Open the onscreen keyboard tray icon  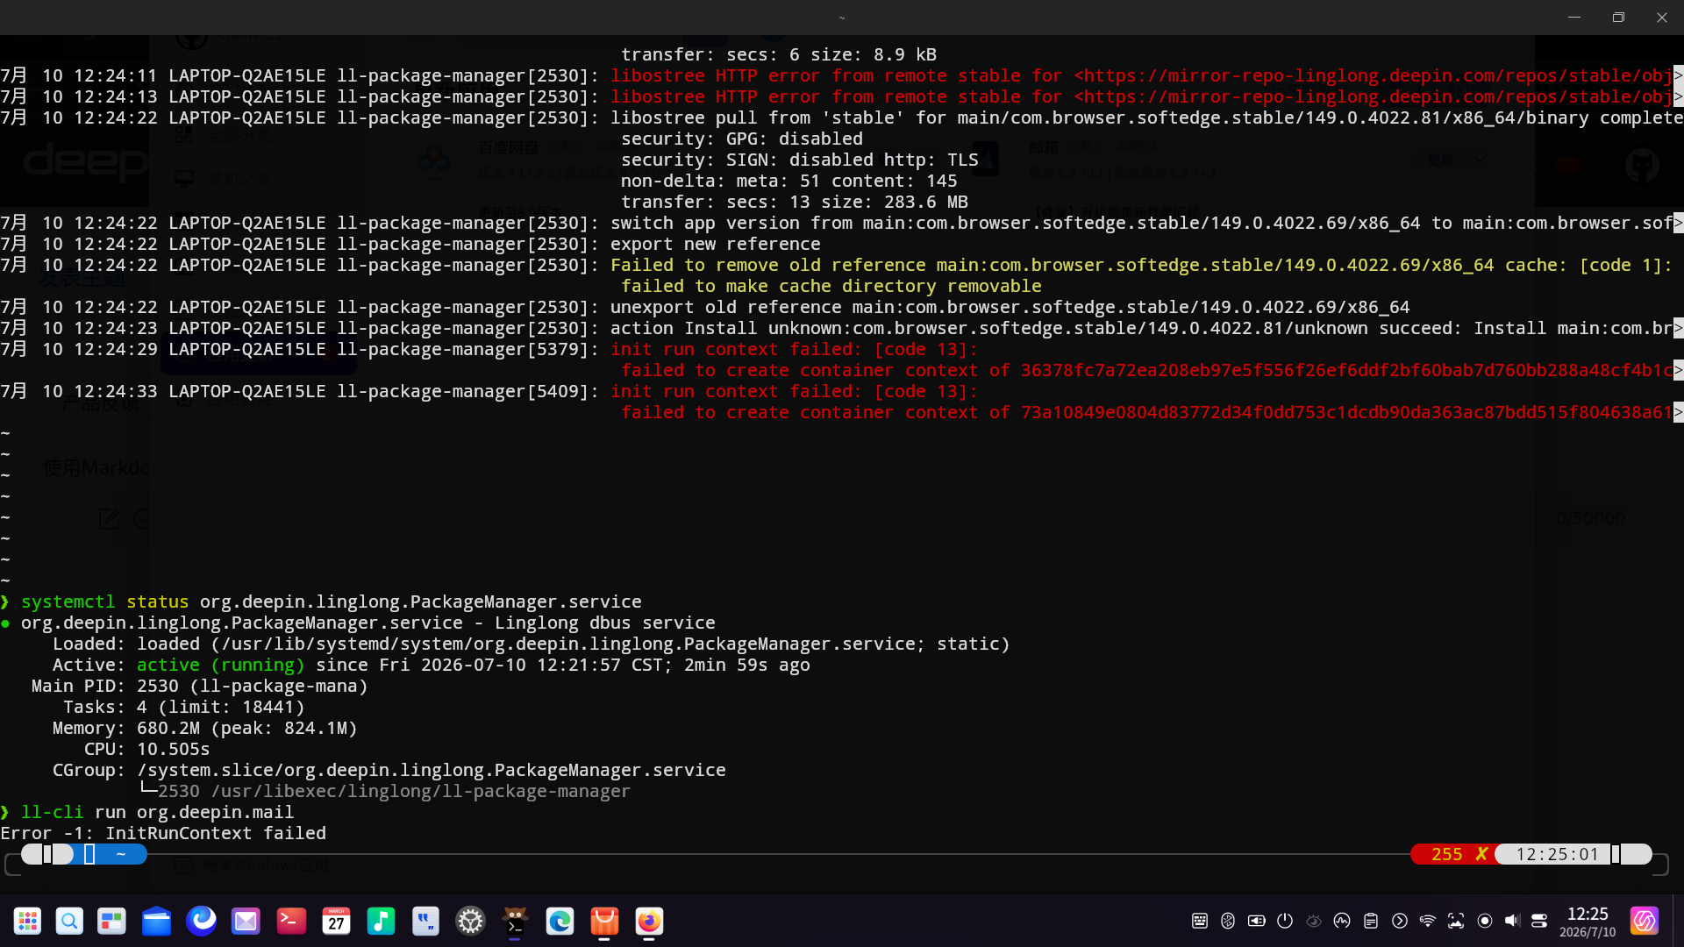[1200, 921]
